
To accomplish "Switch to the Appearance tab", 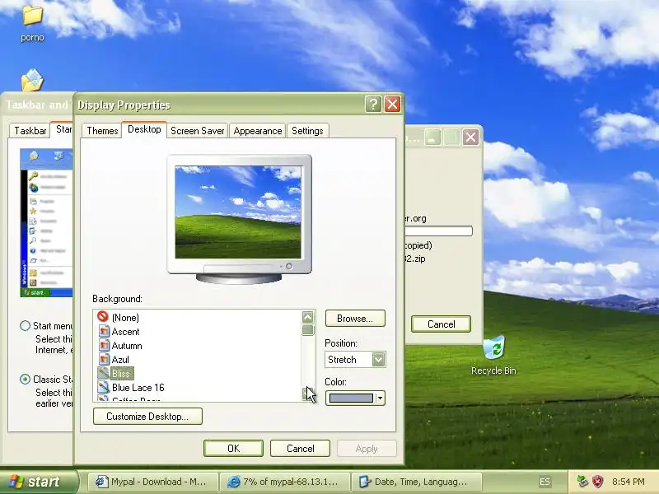I will click(258, 131).
